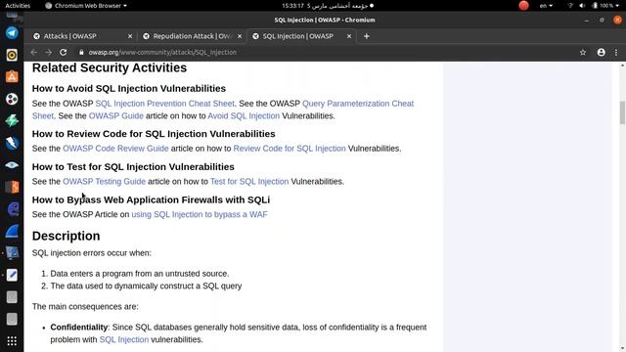Click the Related Security Activities heading
The height and width of the screenshot is (352, 626).
110,67
